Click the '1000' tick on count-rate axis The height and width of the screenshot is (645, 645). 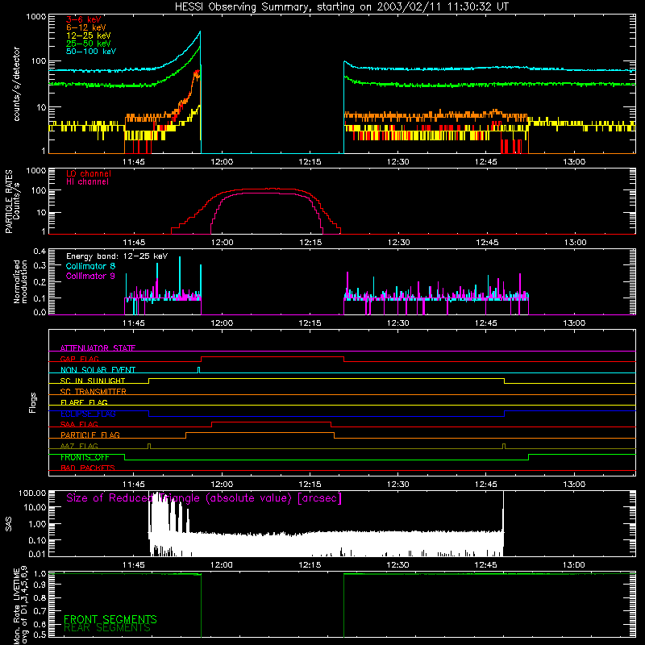35,17
